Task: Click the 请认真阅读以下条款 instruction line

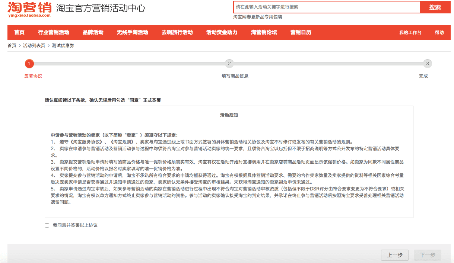Action: (103, 100)
